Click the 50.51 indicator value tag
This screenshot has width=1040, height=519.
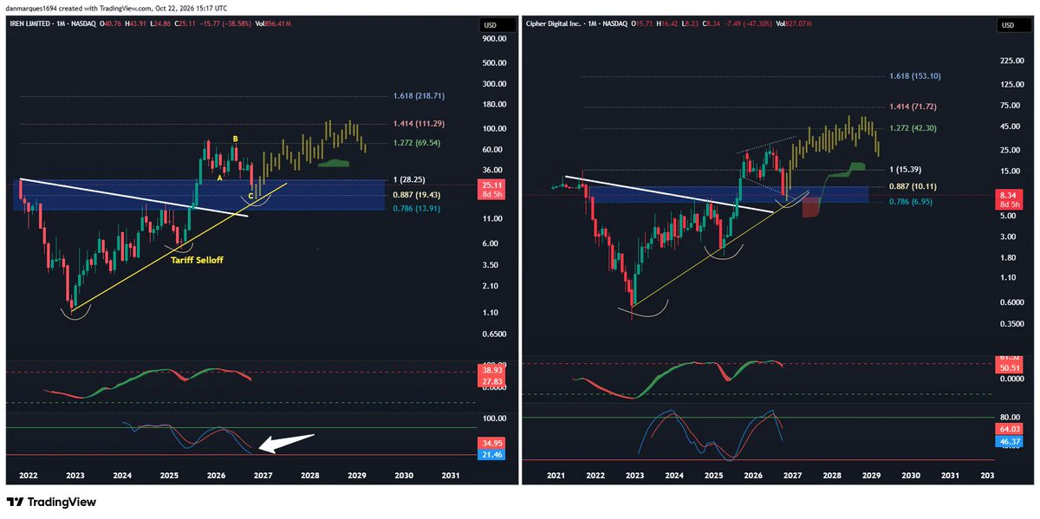1011,368
